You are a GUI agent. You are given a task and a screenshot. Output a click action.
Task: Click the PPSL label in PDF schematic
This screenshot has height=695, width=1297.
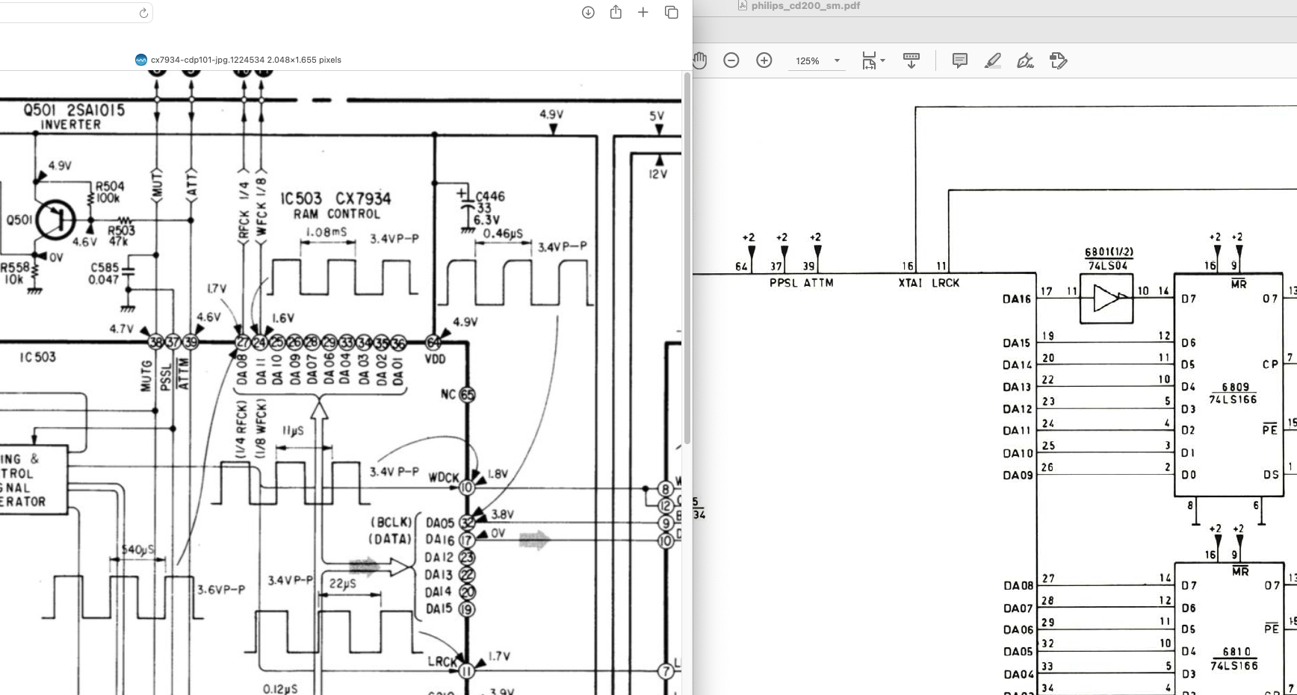point(783,283)
